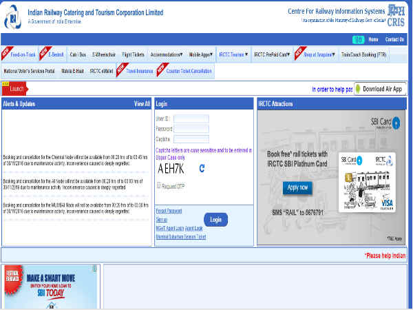This screenshot has height=310, width=413.
Task: Click the AEH7K captcha text
Action: click(171, 169)
